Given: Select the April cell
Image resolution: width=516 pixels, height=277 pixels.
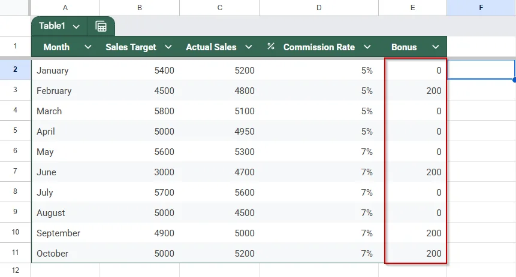Looking at the screenshot, I should coord(65,131).
